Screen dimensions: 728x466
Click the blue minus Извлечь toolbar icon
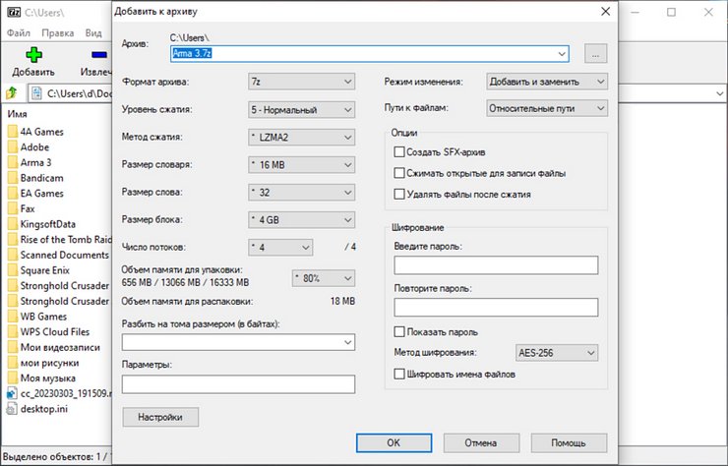(98, 57)
